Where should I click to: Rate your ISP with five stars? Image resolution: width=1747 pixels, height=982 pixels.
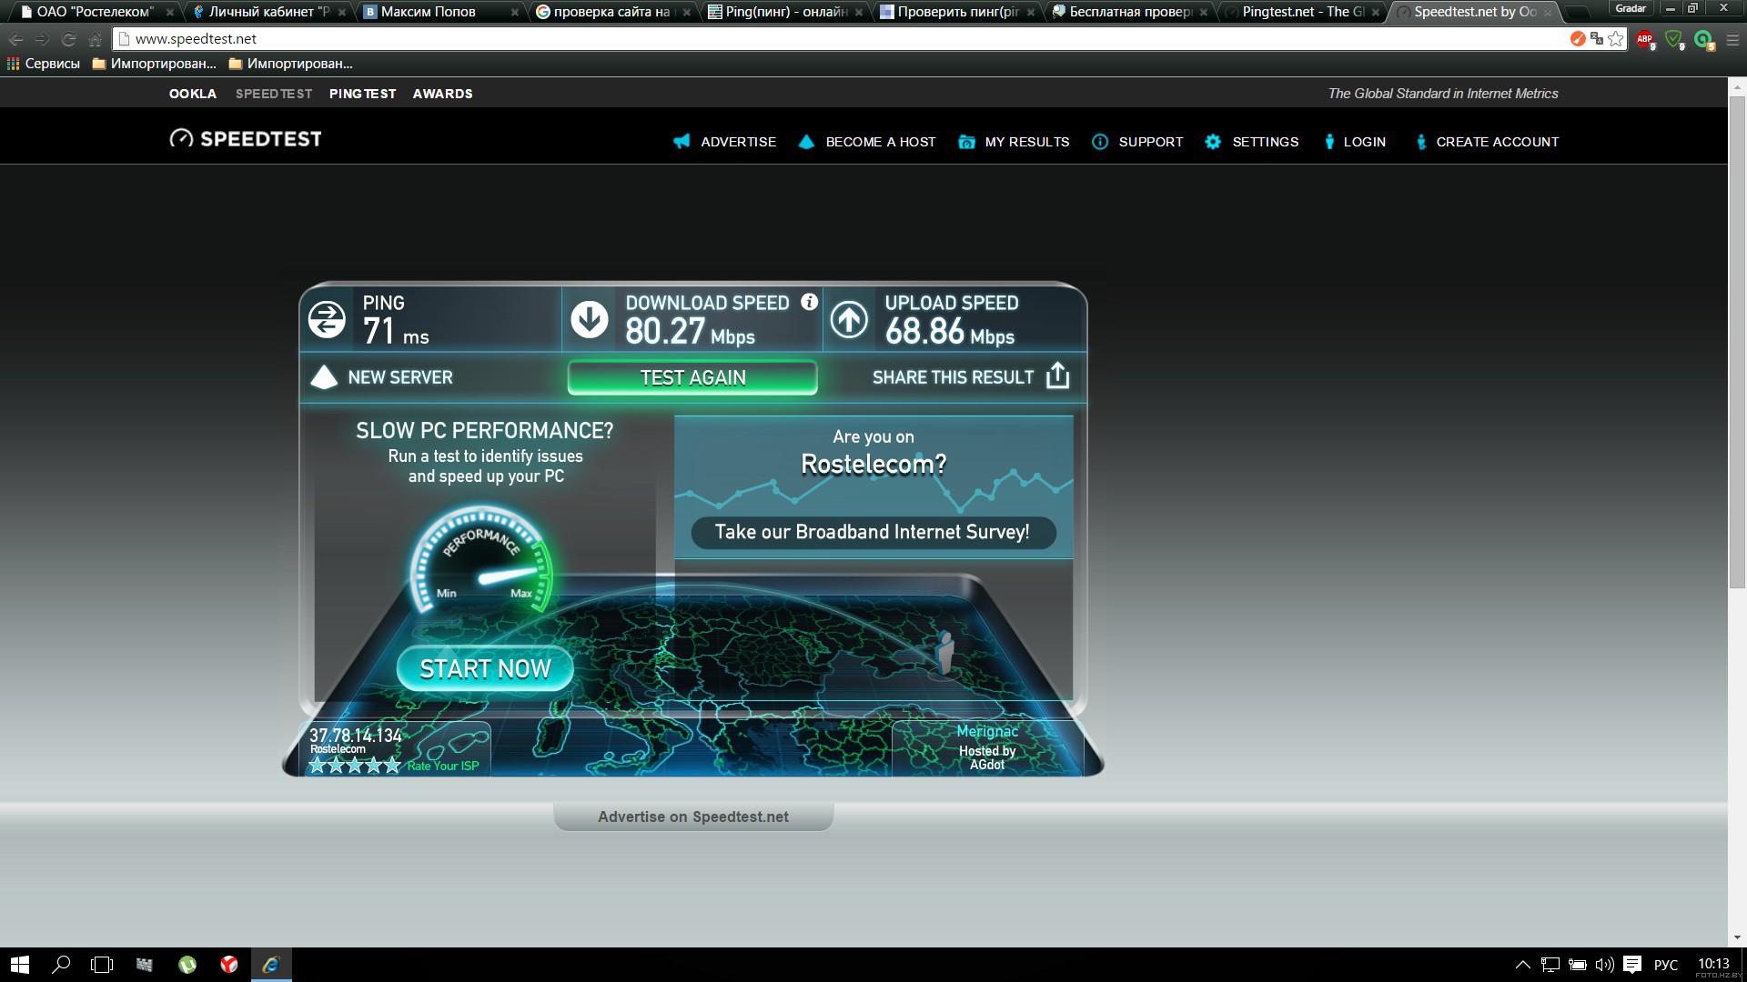(x=391, y=766)
